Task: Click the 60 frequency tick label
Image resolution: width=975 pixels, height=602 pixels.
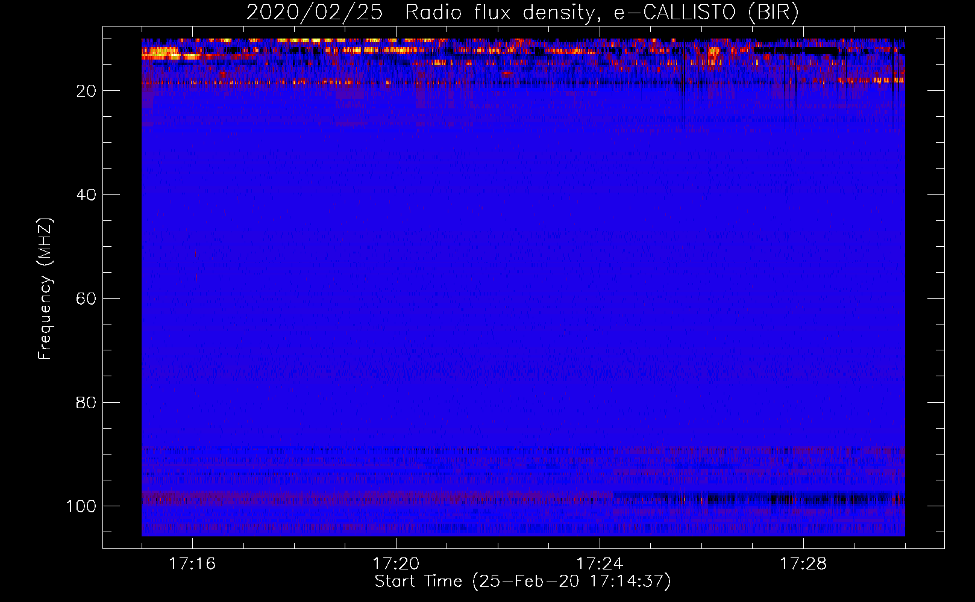Action: tap(86, 299)
